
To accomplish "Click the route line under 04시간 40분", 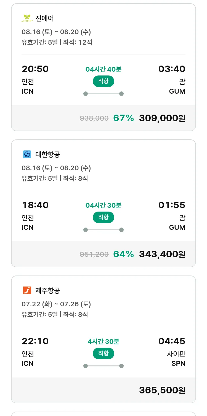I will [x=104, y=94].
